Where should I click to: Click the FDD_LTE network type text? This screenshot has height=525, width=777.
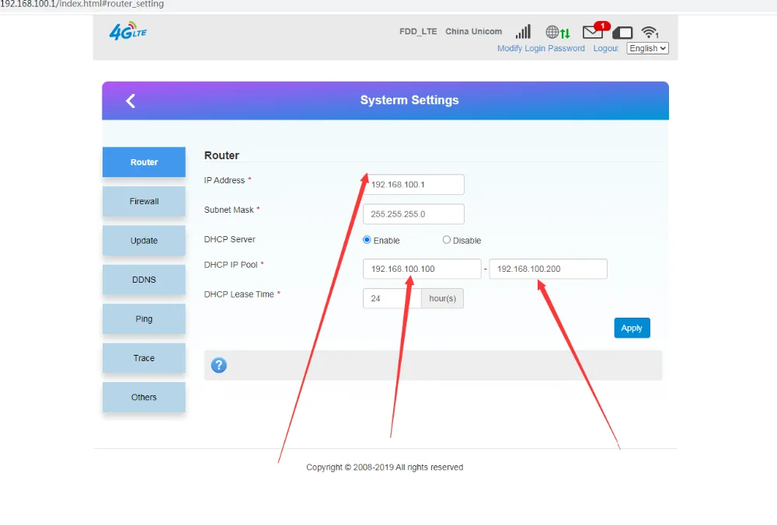418,31
